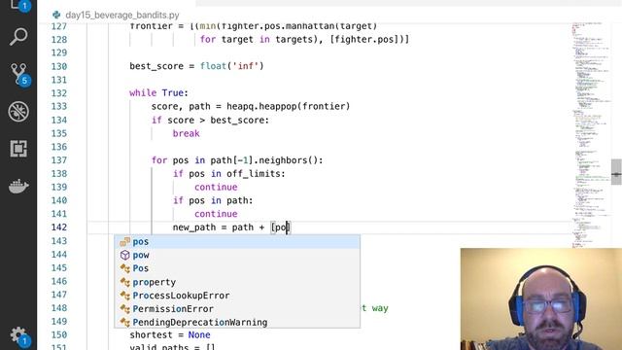Click 'if pos in path:' on line 140
This screenshot has height=350, width=622.
point(213,200)
